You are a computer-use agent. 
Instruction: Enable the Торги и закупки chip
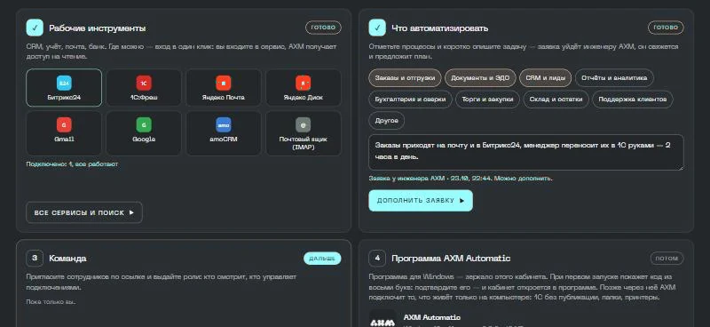pyautogui.click(x=487, y=99)
